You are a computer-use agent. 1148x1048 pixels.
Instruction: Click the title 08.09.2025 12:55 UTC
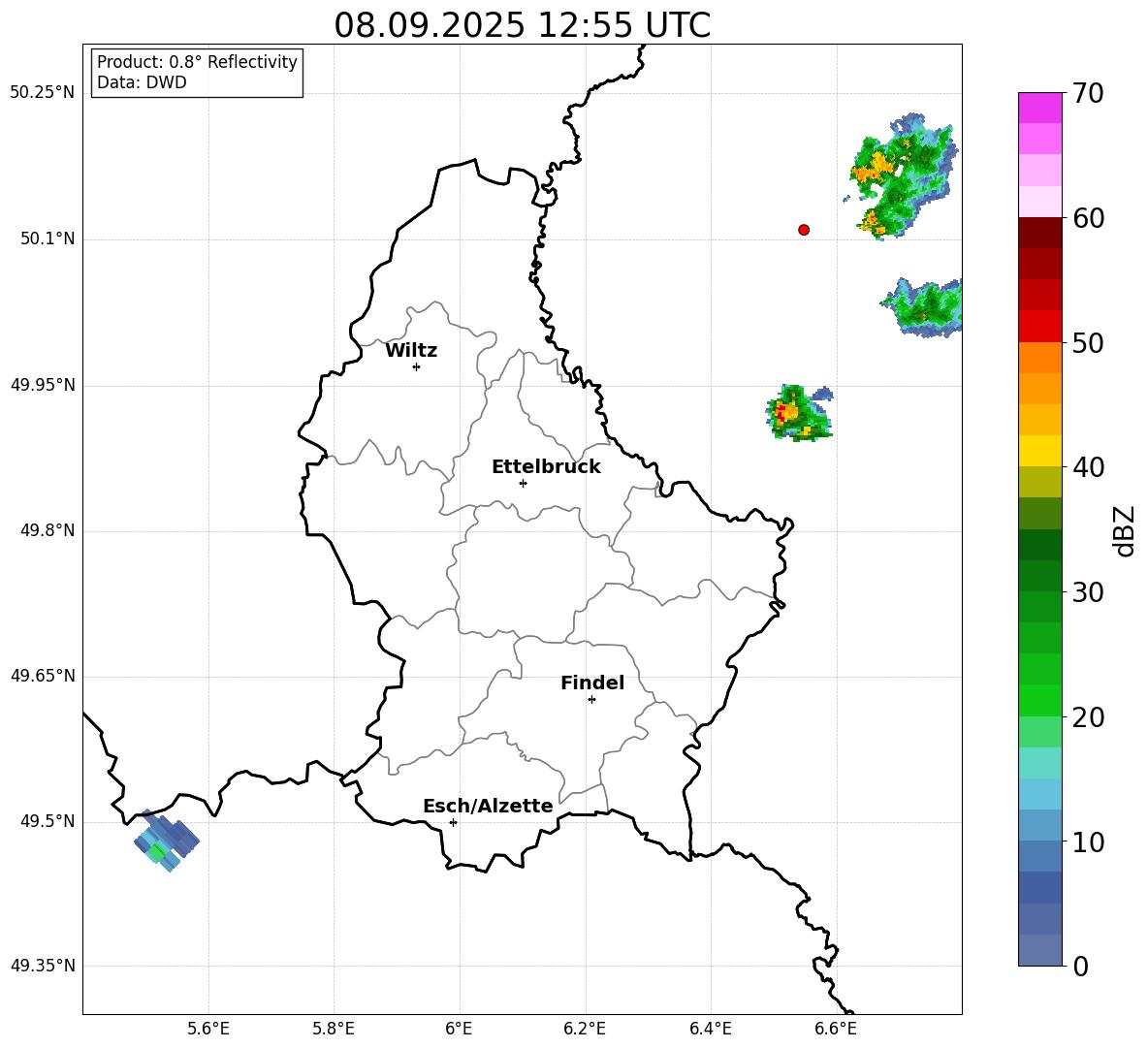522,25
